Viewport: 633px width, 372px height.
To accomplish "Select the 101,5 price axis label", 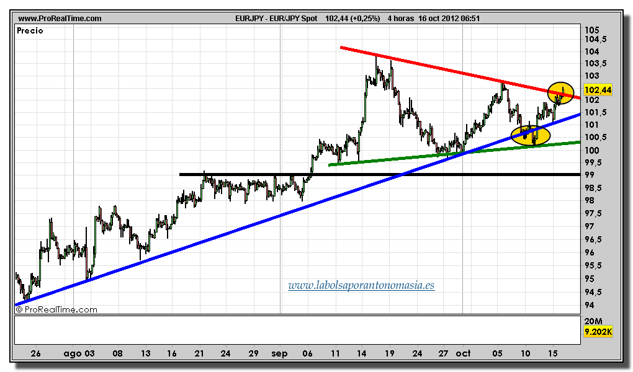I will tap(595, 113).
